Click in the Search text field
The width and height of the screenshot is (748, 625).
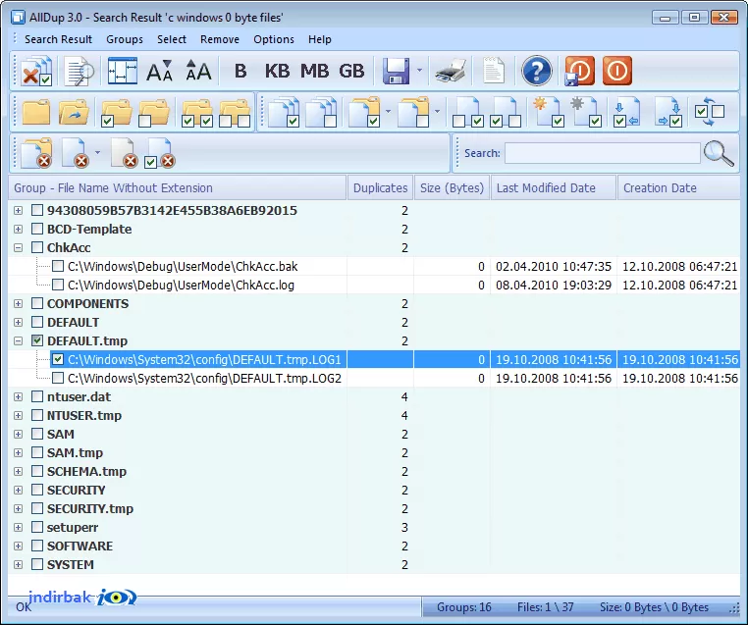(602, 153)
